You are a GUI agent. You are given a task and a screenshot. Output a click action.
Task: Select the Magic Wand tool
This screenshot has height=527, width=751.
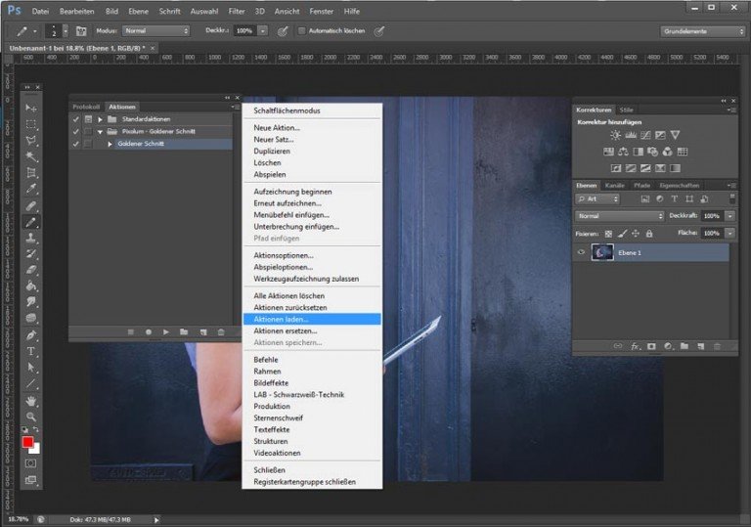pos(31,156)
